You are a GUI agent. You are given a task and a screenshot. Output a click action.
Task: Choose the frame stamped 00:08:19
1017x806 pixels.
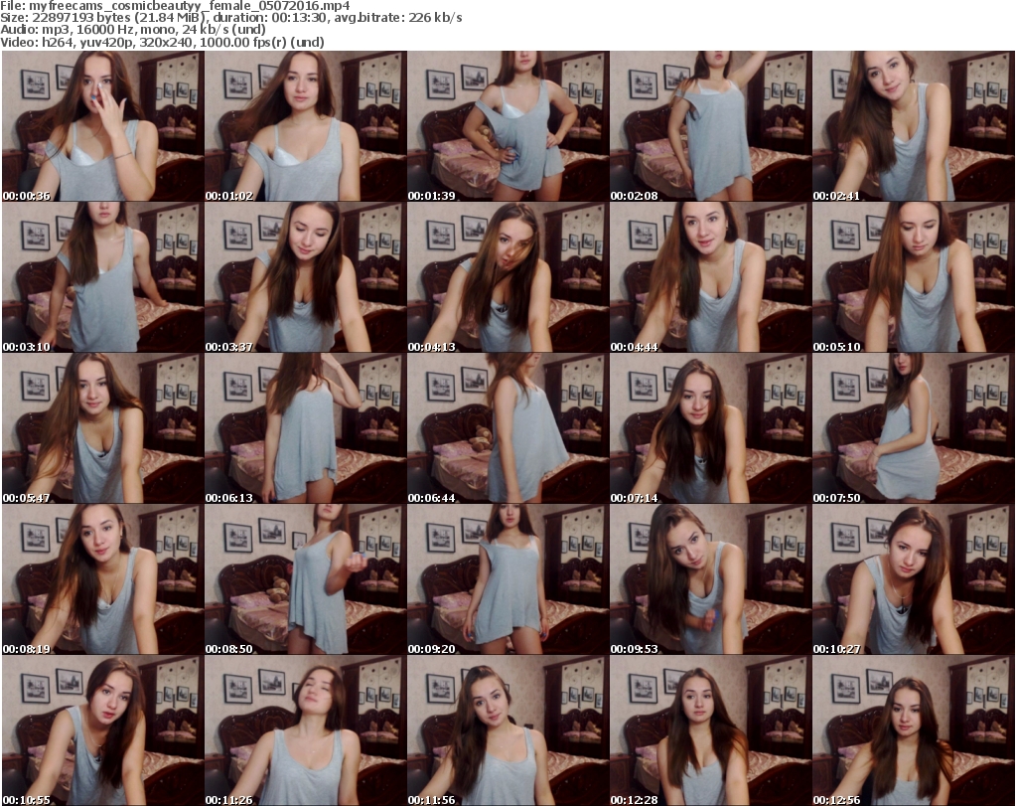(102, 579)
